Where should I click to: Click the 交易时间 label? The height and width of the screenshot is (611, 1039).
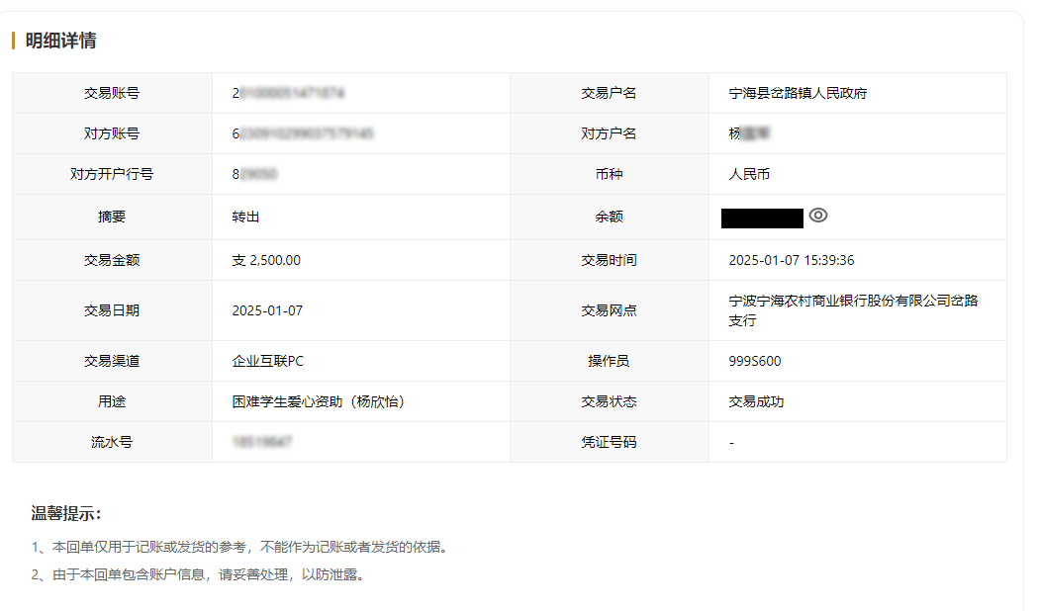pos(609,260)
